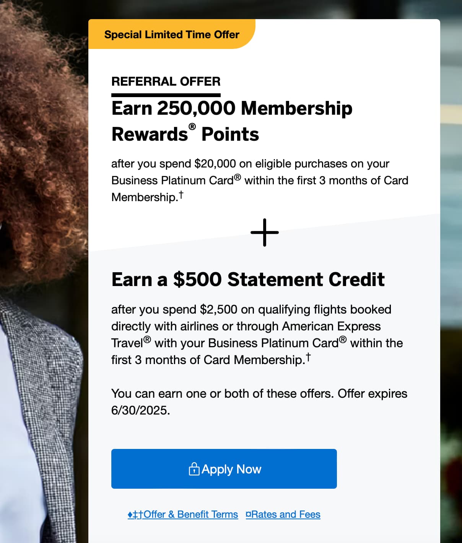The image size is (462, 543).
Task: Click the gray tweed blazer in the photo
Action: (46, 382)
